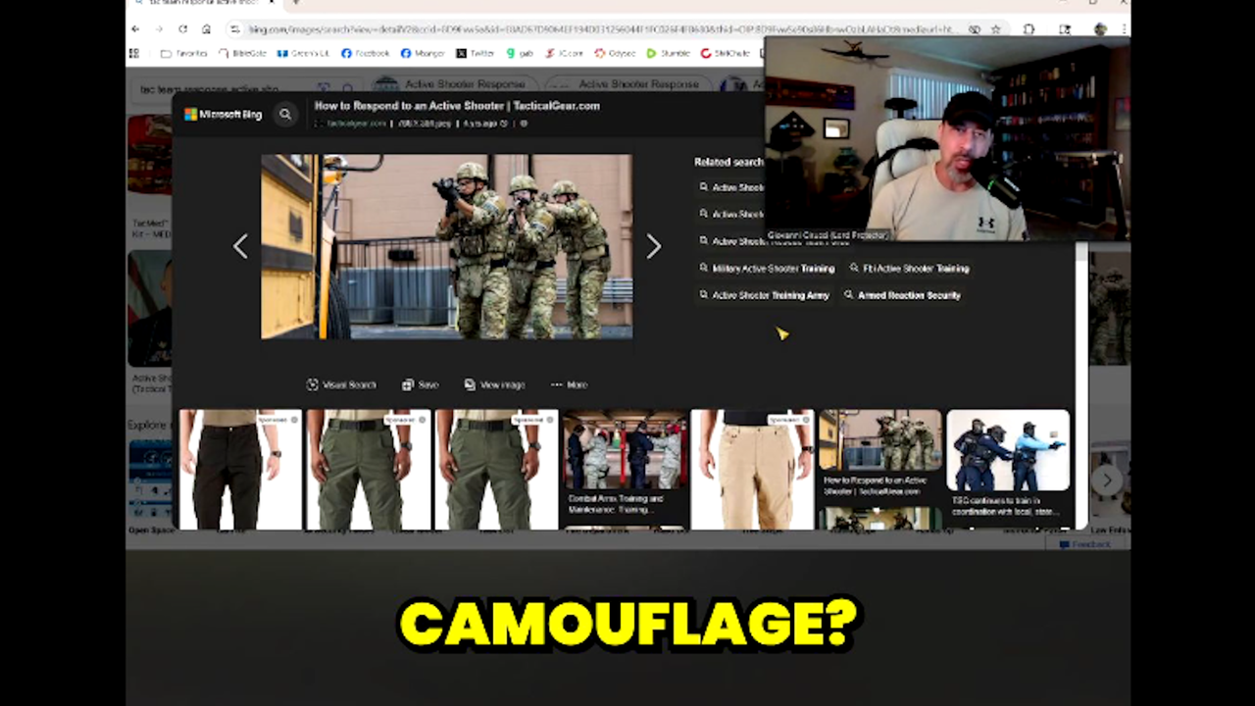1255x706 pixels.
Task: Open the More options menu below image
Action: click(x=569, y=385)
